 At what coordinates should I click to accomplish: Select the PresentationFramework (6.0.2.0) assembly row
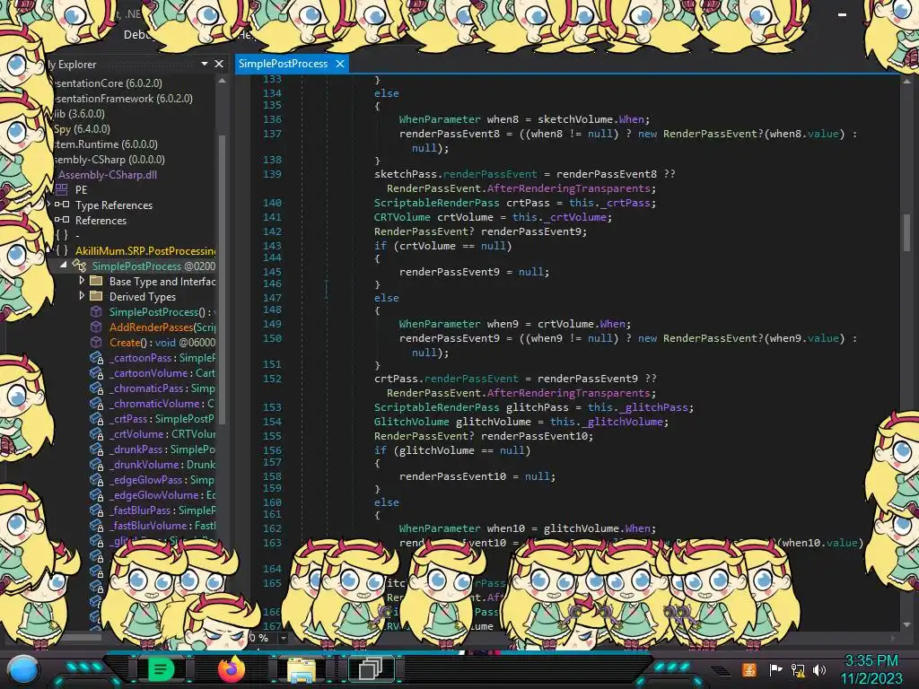122,99
